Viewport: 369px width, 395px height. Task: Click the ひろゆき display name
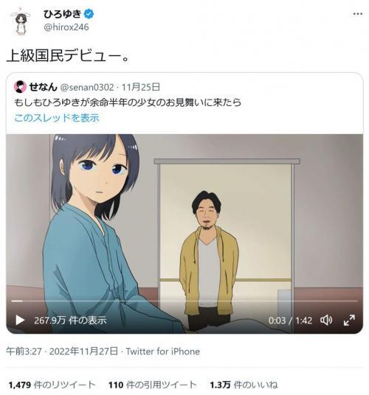[x=62, y=13]
